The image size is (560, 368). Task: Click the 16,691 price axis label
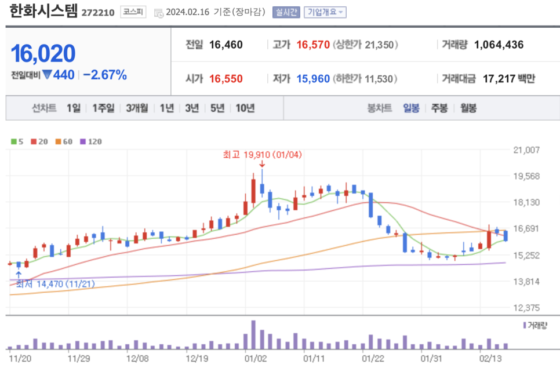pos(526,228)
